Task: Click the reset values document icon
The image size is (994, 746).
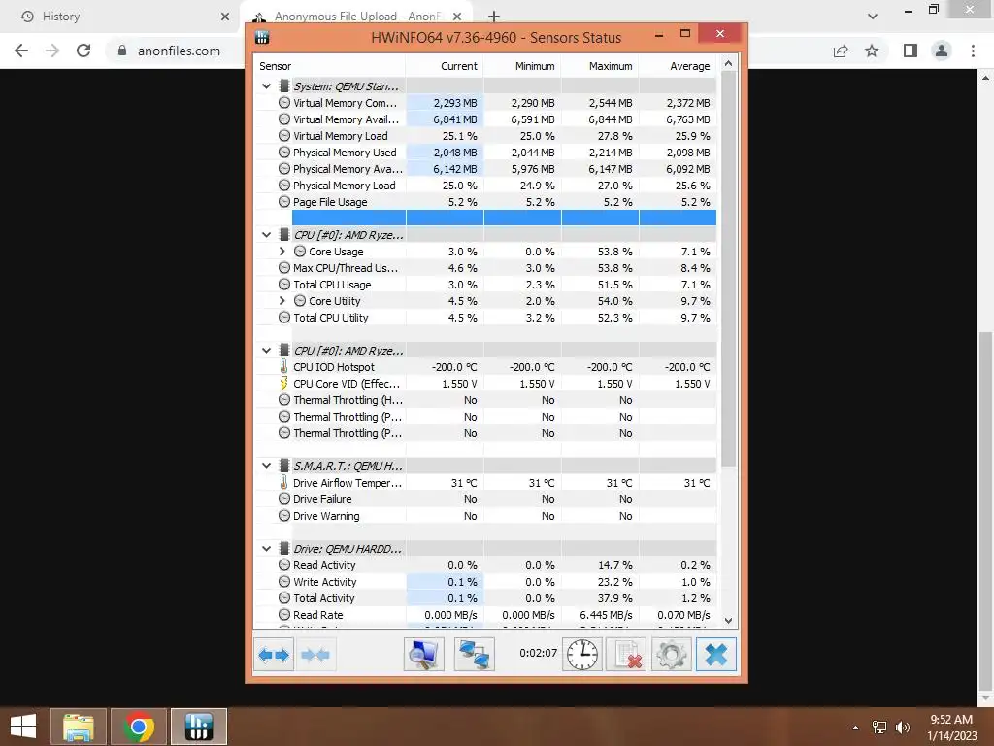Action: pos(626,655)
